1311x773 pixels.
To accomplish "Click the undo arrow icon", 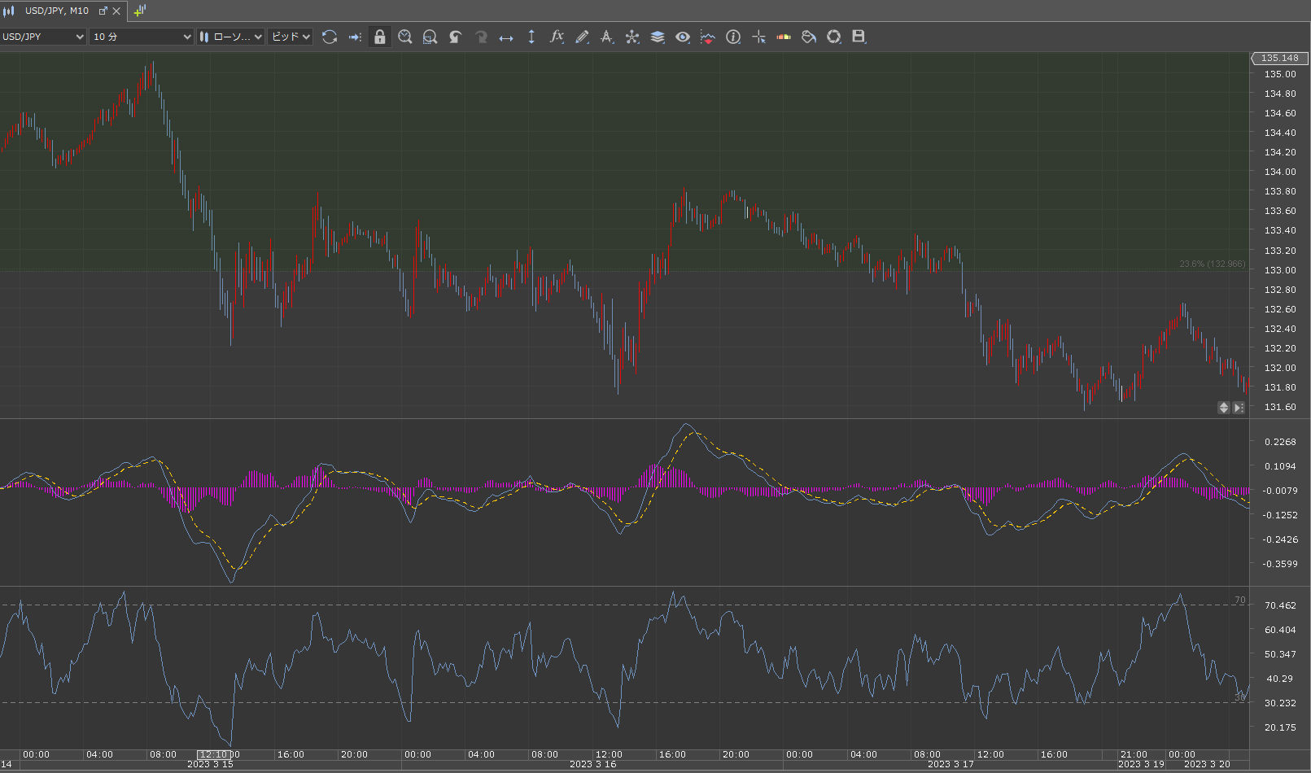I will coord(456,37).
